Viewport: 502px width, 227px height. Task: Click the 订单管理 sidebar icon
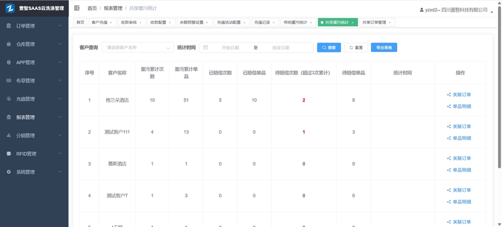tap(9, 26)
